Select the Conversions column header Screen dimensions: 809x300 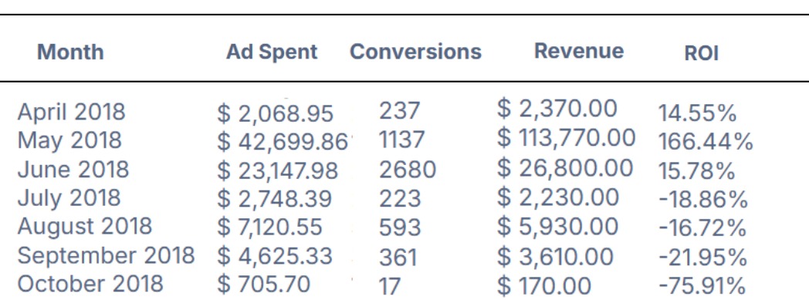coord(415,52)
